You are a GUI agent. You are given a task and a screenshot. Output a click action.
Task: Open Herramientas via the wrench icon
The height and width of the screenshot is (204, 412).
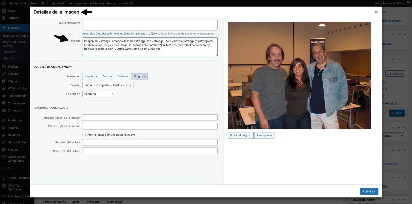[4, 142]
